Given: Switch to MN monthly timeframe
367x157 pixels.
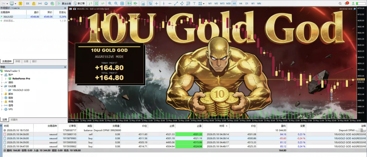Looking at the screenshot, I should 259,4.
